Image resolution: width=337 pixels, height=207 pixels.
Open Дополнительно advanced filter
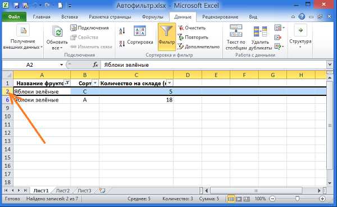[199, 47]
